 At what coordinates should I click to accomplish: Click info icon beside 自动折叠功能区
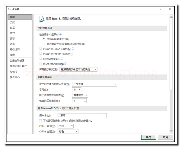(x=65, y=64)
